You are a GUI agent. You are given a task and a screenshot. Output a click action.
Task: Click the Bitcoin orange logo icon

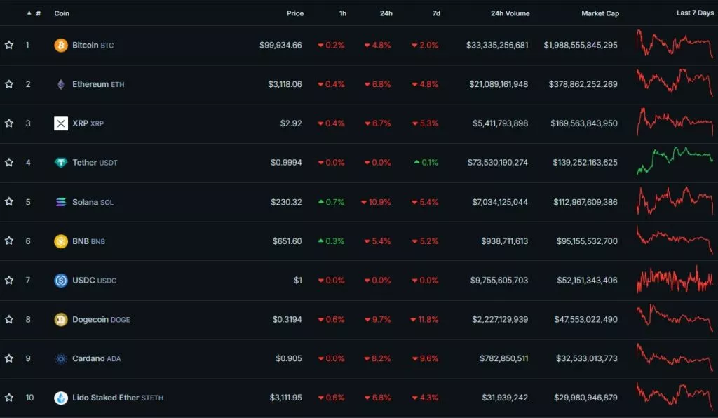tap(61, 45)
